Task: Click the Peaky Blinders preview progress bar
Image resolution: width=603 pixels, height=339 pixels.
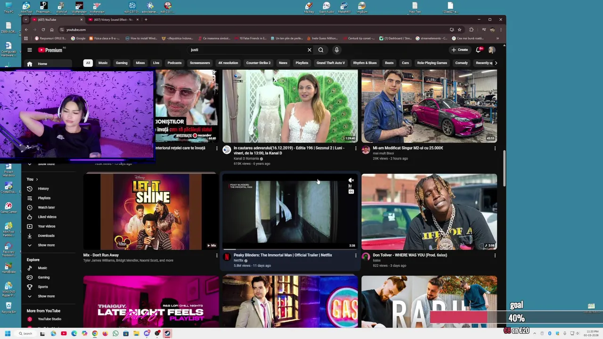Action: (290, 250)
